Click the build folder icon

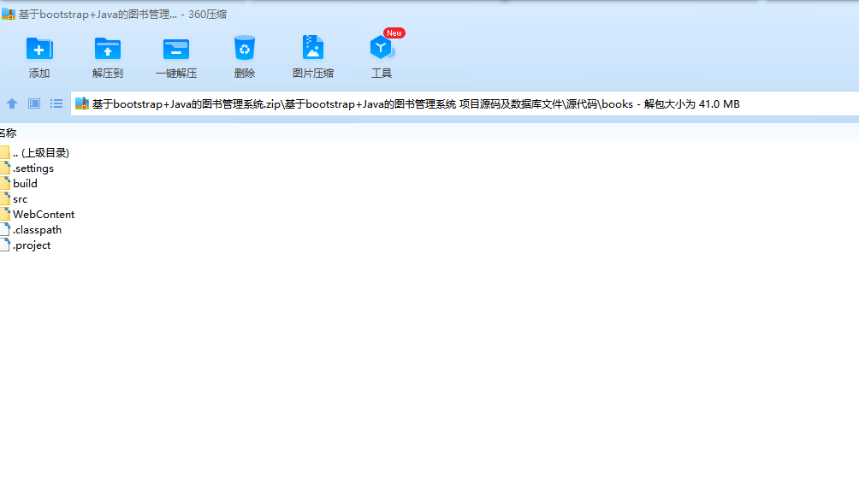[5, 183]
